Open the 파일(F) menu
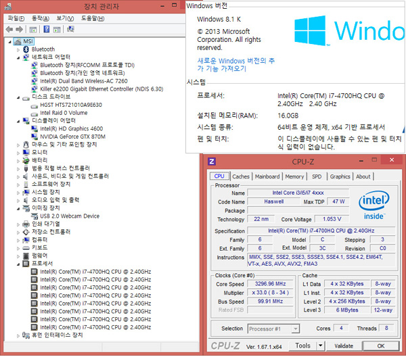 click(16, 18)
